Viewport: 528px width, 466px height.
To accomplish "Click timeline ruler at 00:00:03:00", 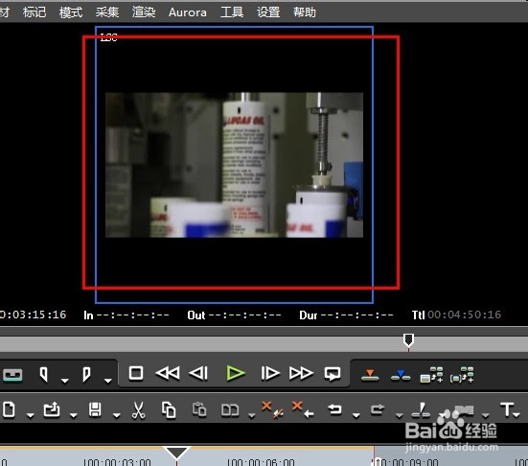I will [117, 461].
